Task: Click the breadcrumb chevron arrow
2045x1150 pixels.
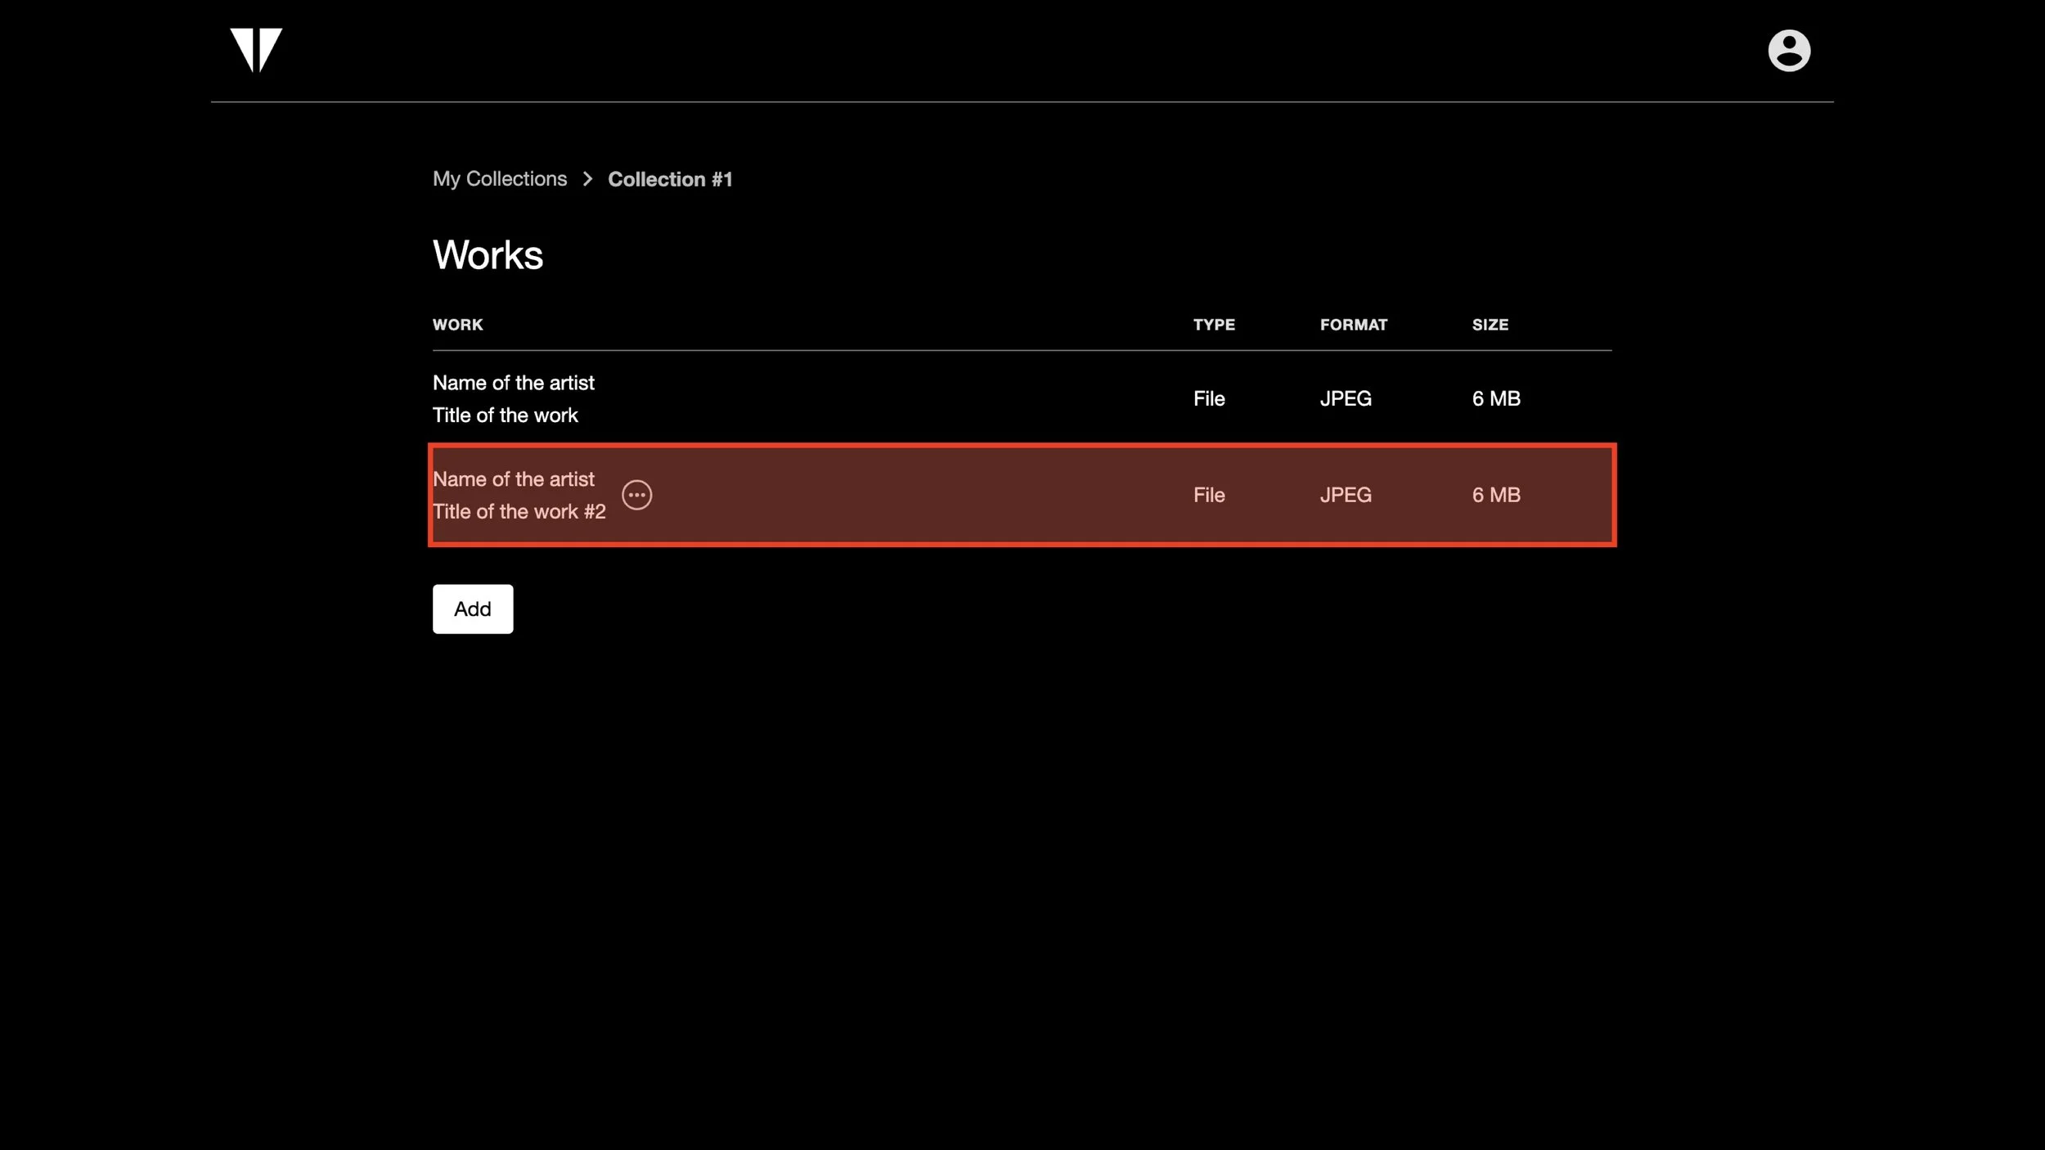Action: tap(587, 179)
